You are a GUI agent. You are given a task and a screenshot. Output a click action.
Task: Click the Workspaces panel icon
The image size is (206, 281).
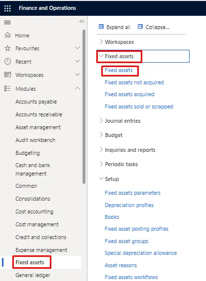(7, 74)
